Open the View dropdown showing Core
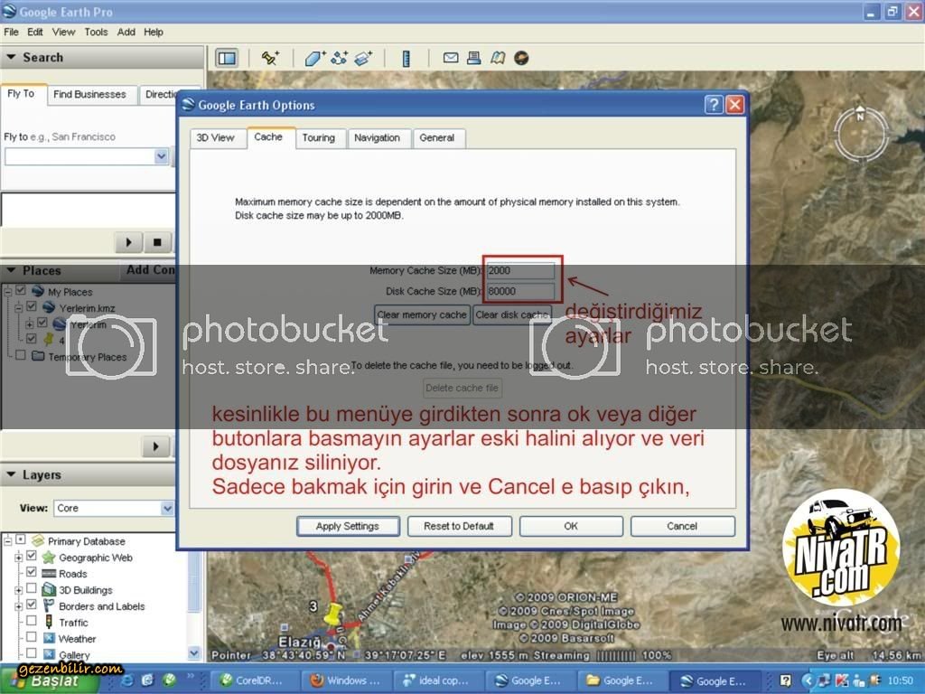 pyautogui.click(x=114, y=508)
